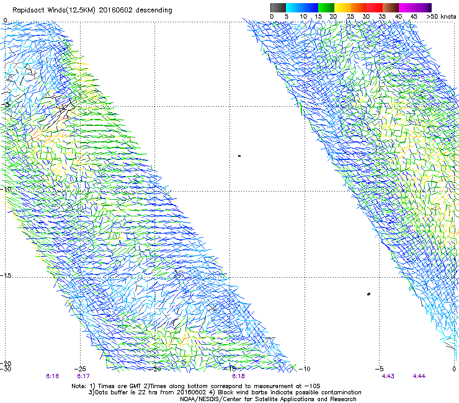The height and width of the screenshot is (403, 459).
Task: Click the yellow 20–25 knots legend swatch
Action: (x=342, y=7)
